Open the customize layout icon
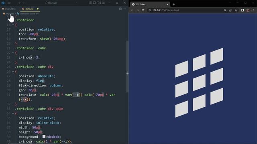 103,3
